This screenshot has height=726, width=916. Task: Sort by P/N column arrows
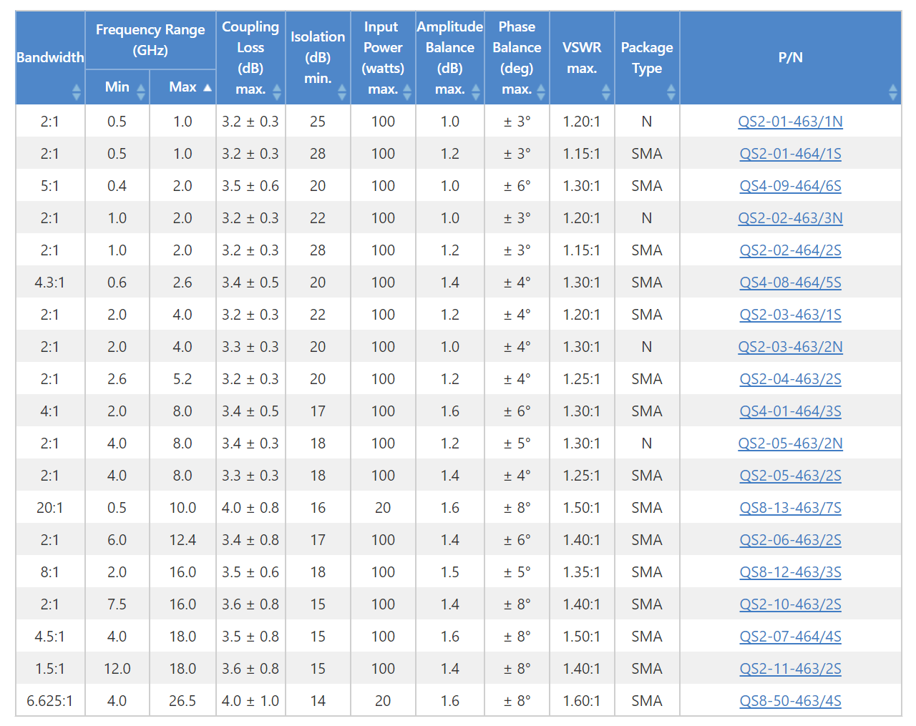click(893, 92)
